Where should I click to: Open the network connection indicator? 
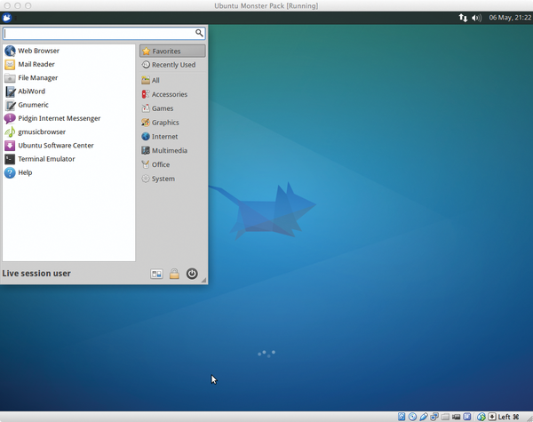tap(463, 18)
